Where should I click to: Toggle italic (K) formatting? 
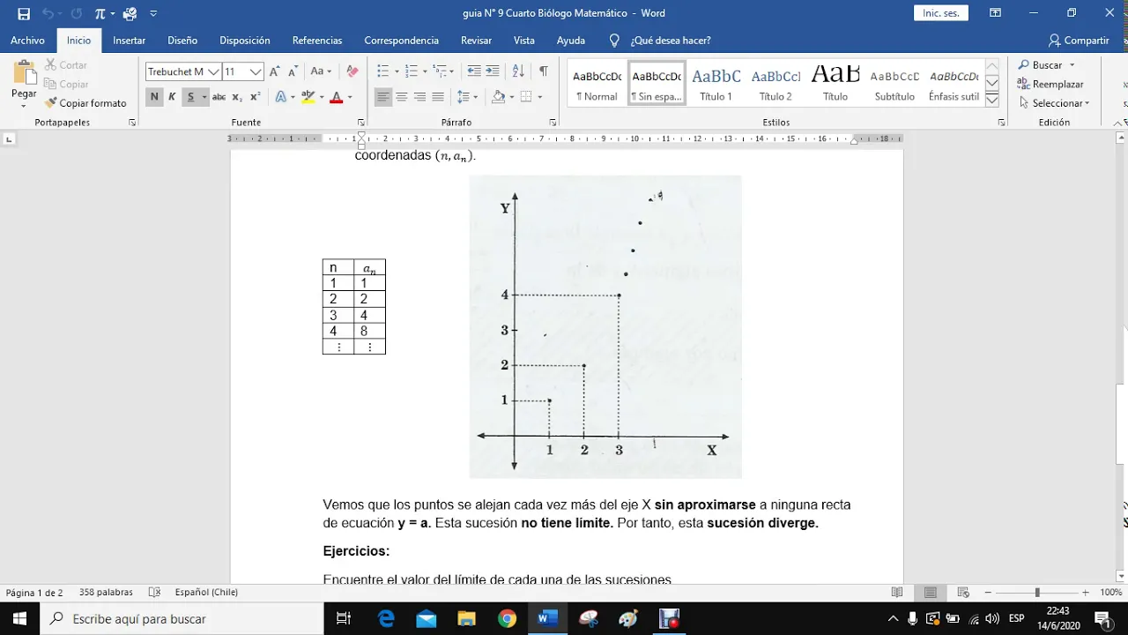pos(172,97)
